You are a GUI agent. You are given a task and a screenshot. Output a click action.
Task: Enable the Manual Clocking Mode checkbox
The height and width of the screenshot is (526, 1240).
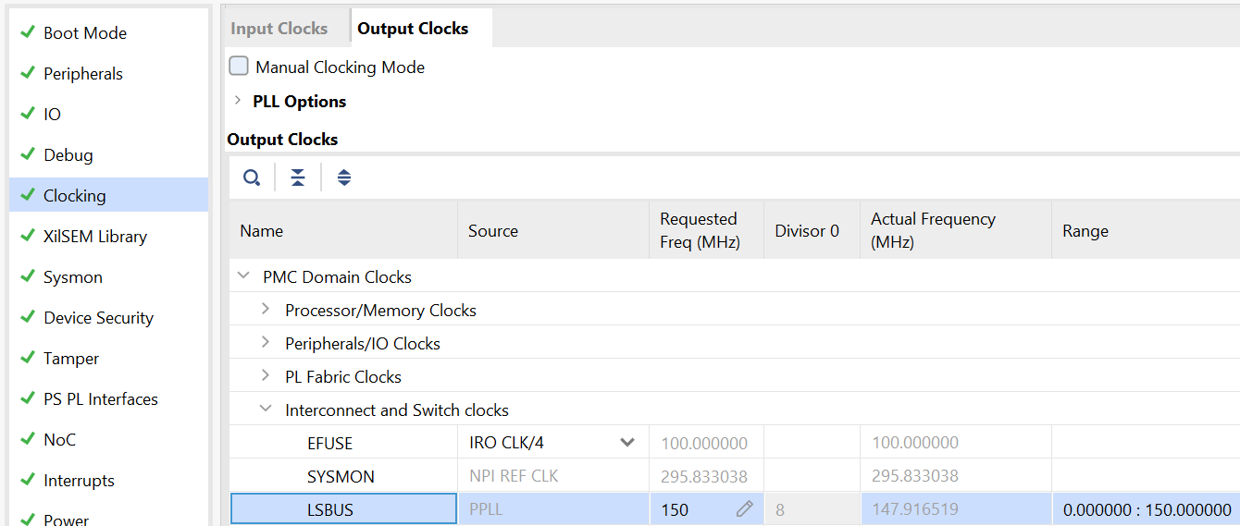click(x=239, y=67)
